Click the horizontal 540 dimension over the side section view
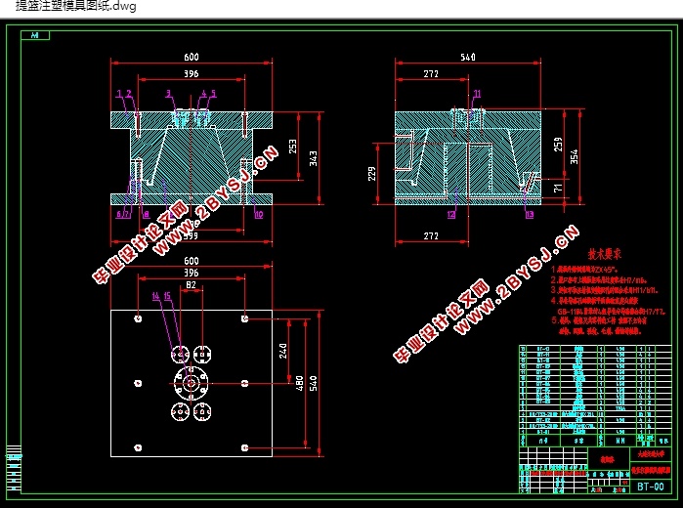 click(x=468, y=57)
